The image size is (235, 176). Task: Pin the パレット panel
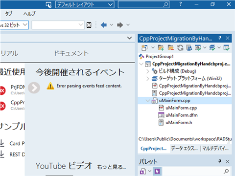click(220, 161)
